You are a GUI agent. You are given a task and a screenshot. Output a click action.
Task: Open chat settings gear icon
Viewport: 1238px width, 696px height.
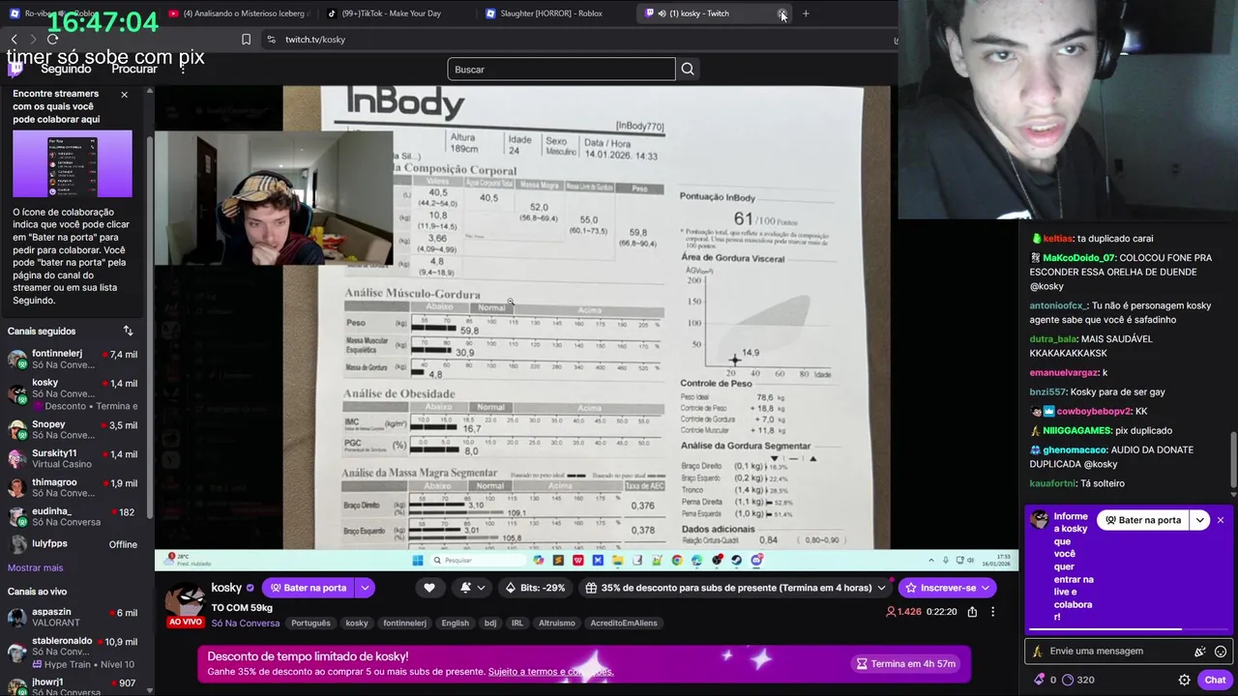1184,680
